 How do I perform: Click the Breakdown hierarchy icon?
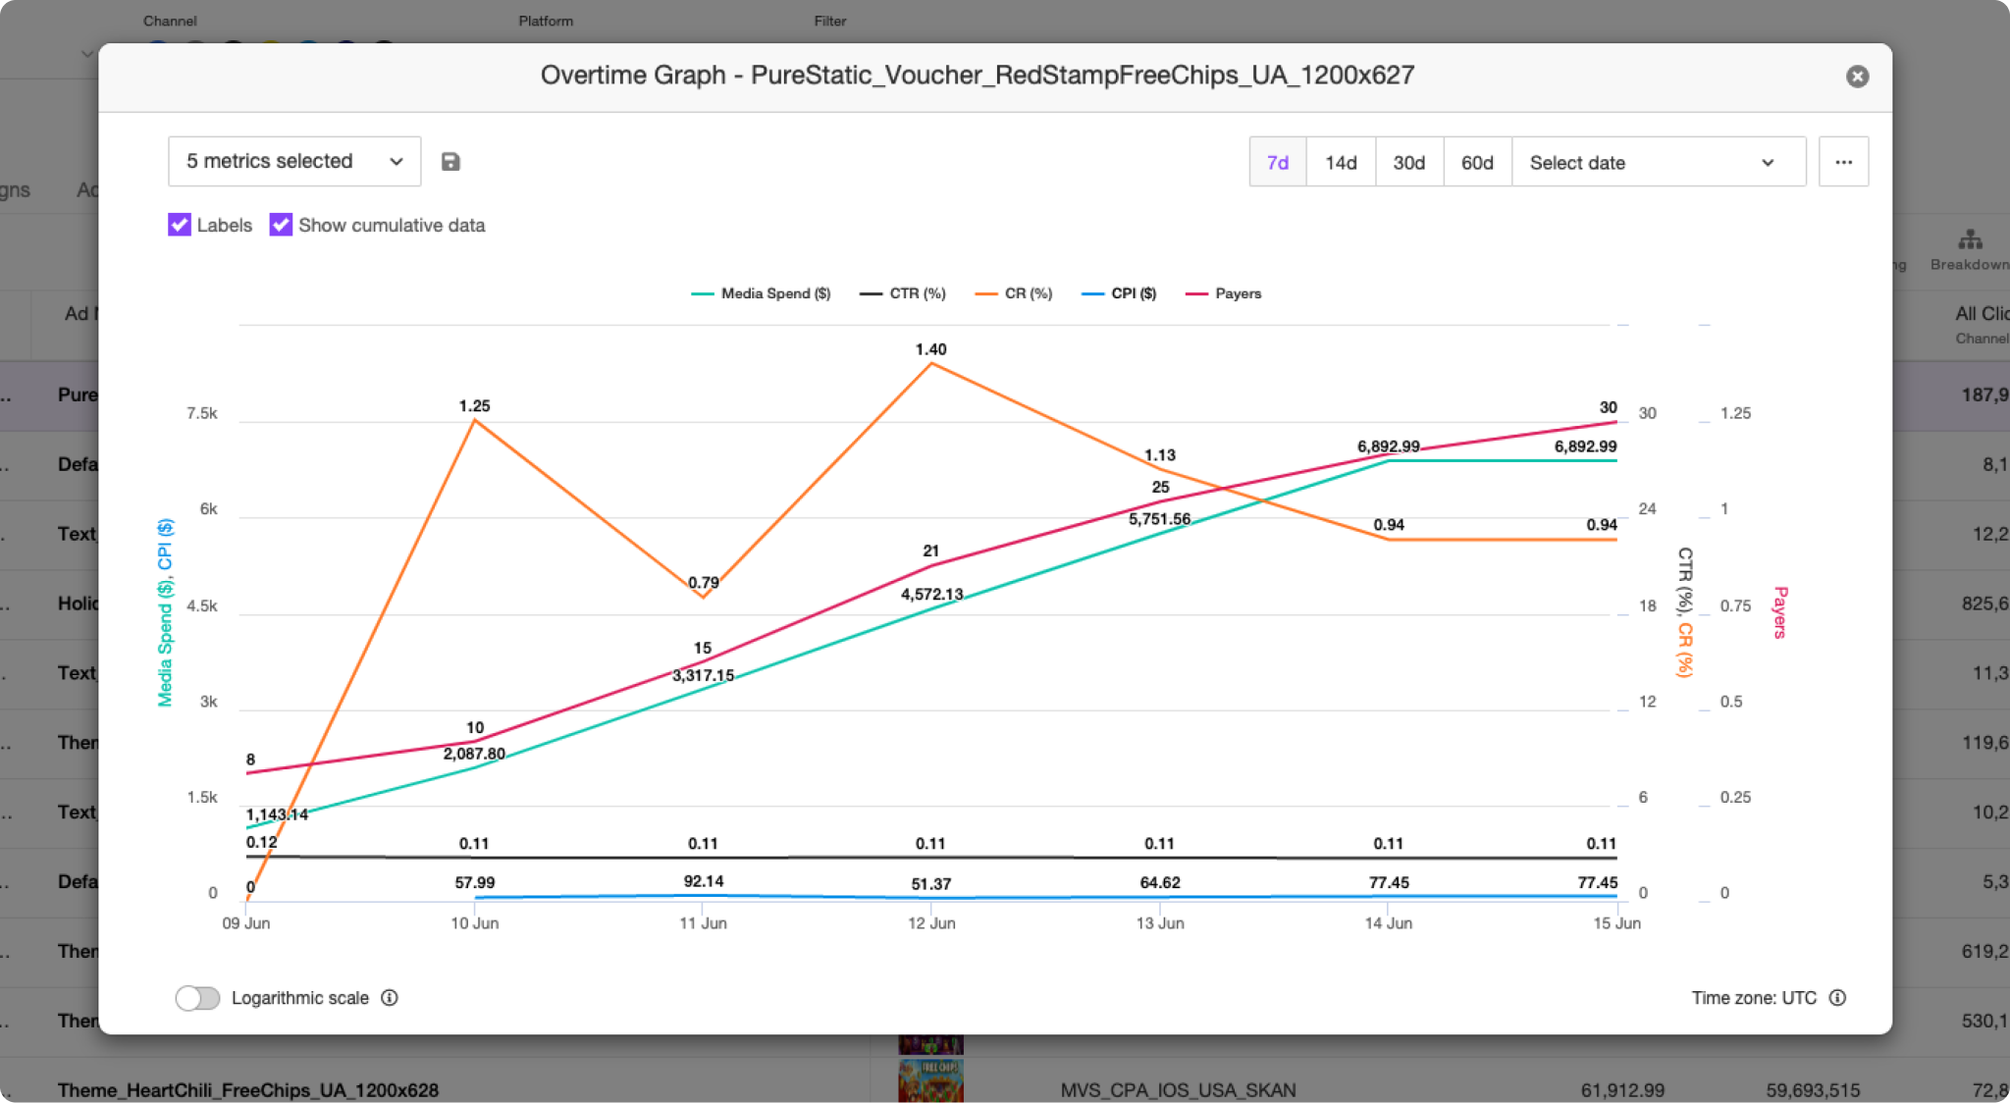[x=1969, y=240]
